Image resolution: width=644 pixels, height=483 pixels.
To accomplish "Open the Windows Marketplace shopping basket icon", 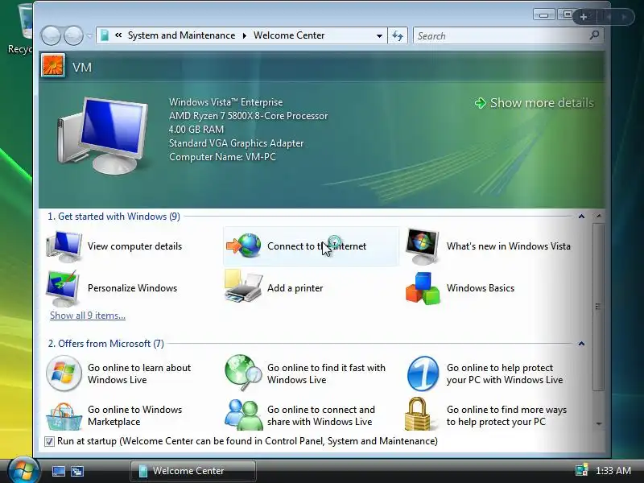I will point(64,415).
